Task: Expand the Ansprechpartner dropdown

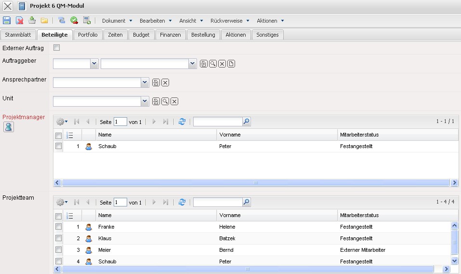Action: click(145, 82)
